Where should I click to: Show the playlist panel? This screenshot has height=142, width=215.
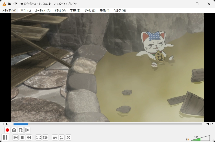pyautogui.click(x=55, y=138)
